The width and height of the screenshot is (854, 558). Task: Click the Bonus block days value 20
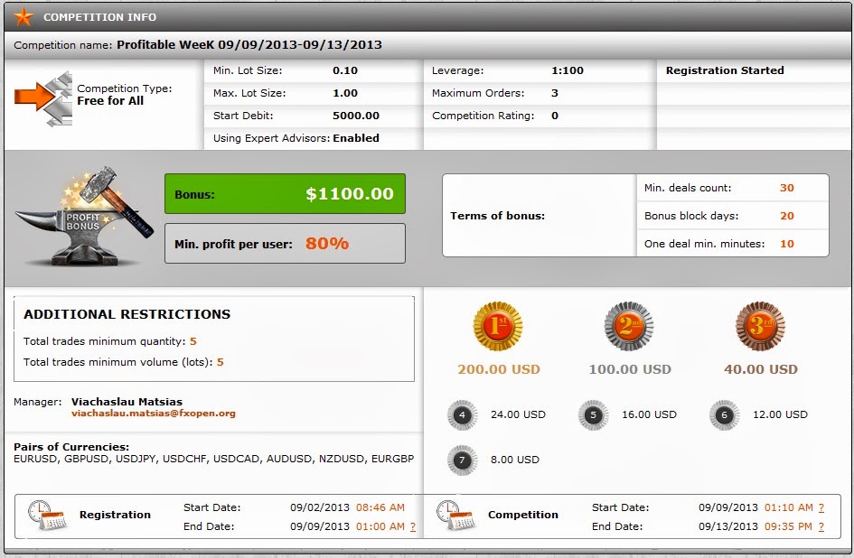tap(787, 216)
